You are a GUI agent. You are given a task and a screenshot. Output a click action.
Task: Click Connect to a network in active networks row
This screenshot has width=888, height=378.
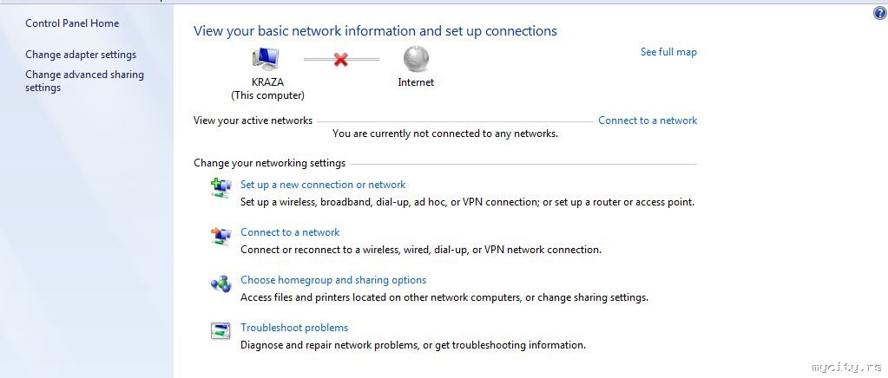coord(648,121)
